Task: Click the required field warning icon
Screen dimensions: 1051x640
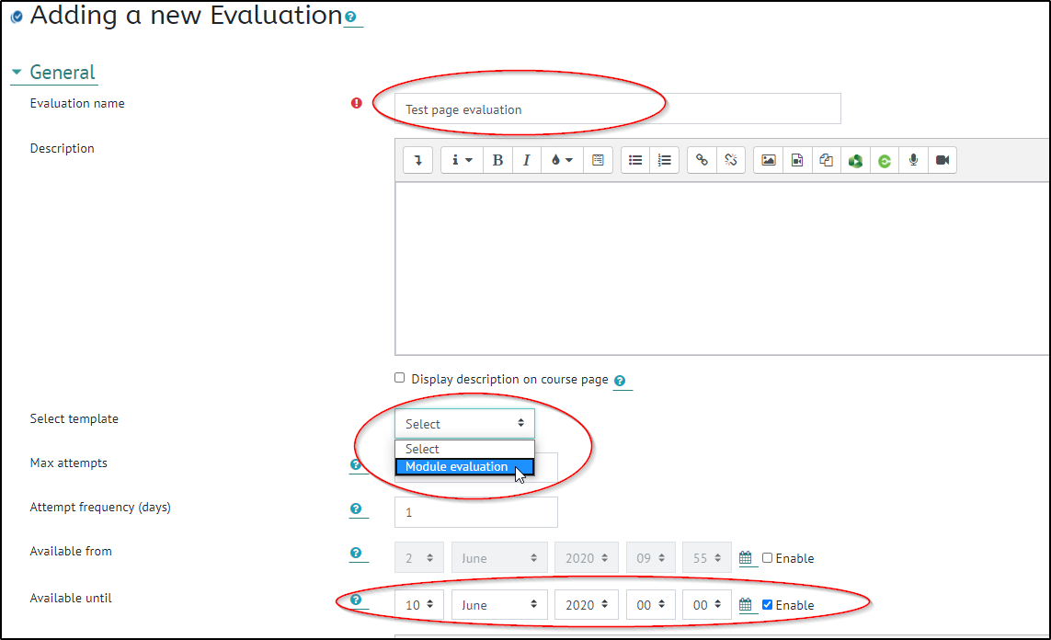Action: click(x=357, y=103)
